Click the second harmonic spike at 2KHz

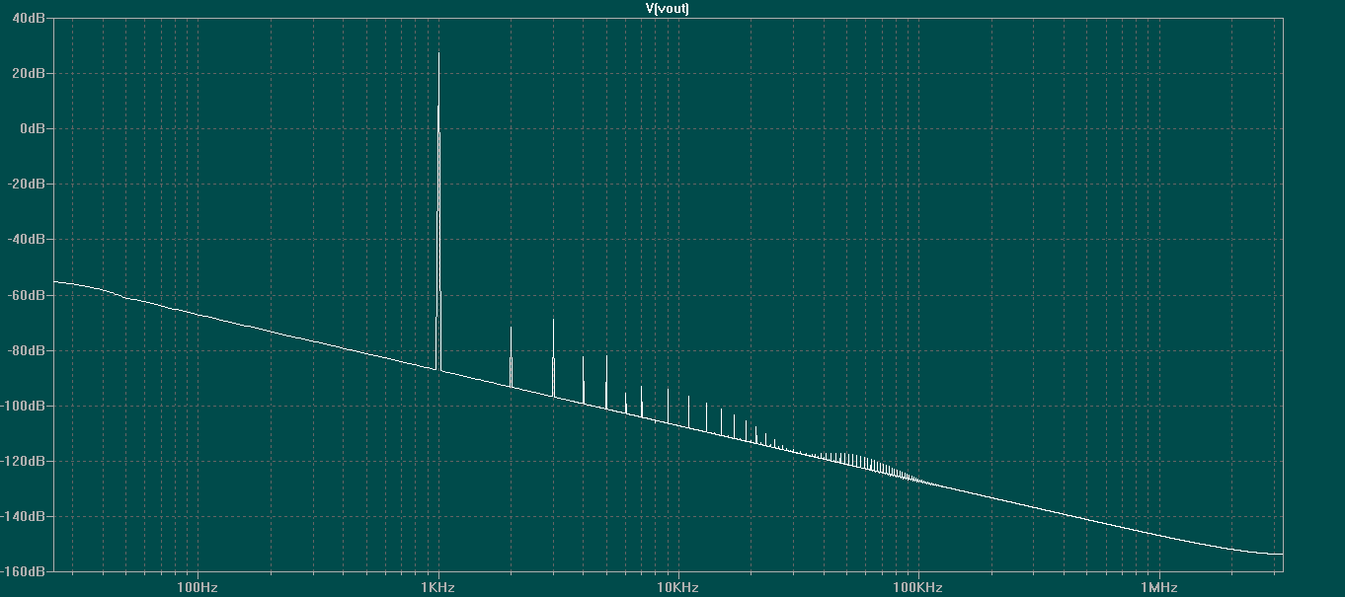[511, 357]
